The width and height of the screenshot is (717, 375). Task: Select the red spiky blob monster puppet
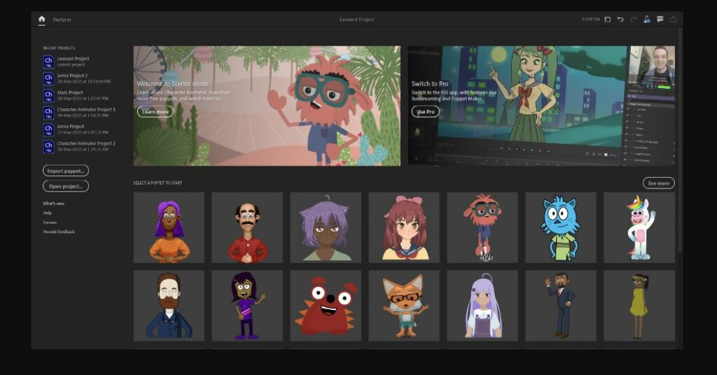(x=326, y=306)
